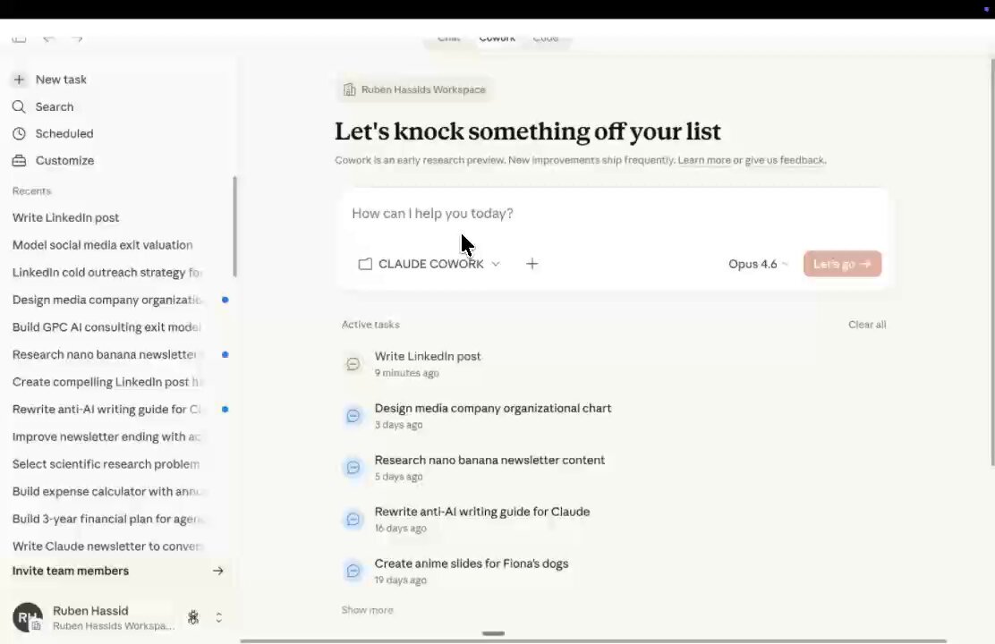Viewport: 995px width, 644px height.
Task: Open the Scheduled section
Action: click(x=64, y=134)
